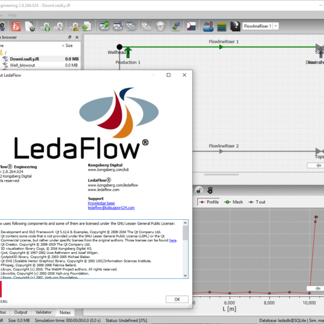
Task: Toggle the Profile series in plot legend
Action: click(209, 202)
